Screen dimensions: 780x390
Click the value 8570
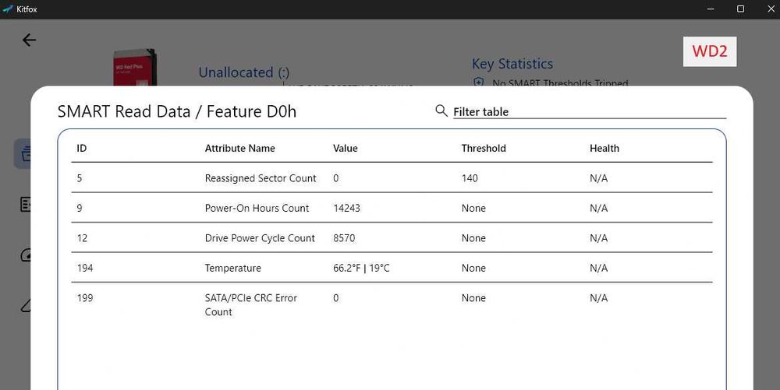344,237
